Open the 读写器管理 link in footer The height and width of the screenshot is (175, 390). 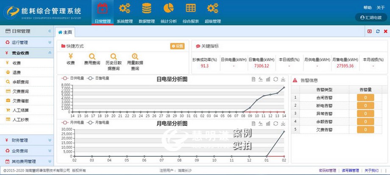(x=350, y=170)
